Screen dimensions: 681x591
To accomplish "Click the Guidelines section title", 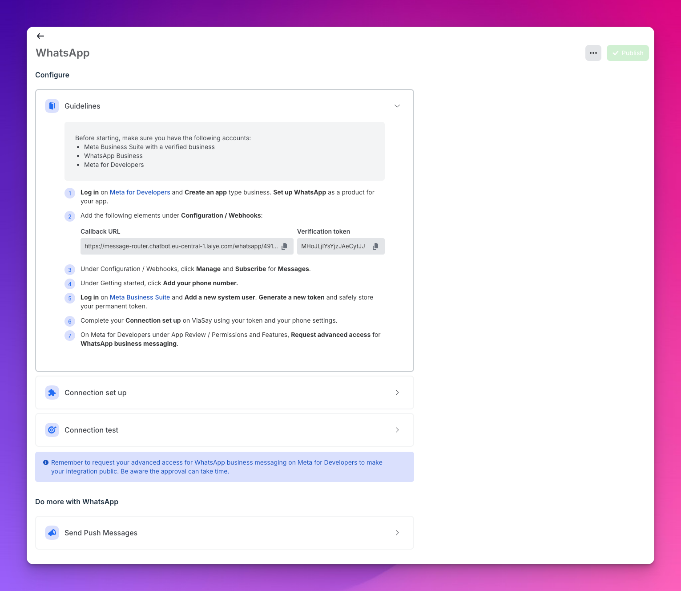I will 82,106.
